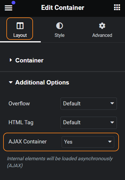Switch to the Advanced tab label
The width and height of the screenshot is (125, 180).
(x=102, y=35)
